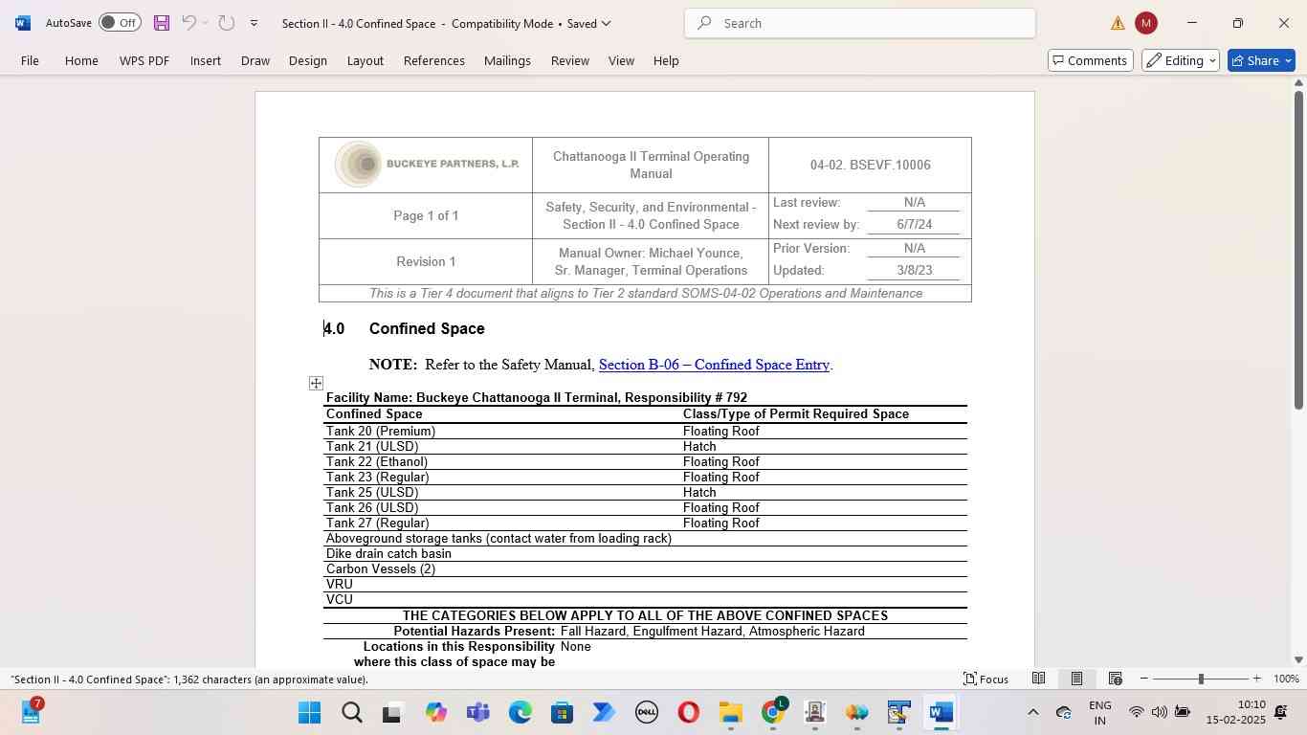The image size is (1307, 735).
Task: Click the "Carbon Vessels (2)" row
Action: 645,568
